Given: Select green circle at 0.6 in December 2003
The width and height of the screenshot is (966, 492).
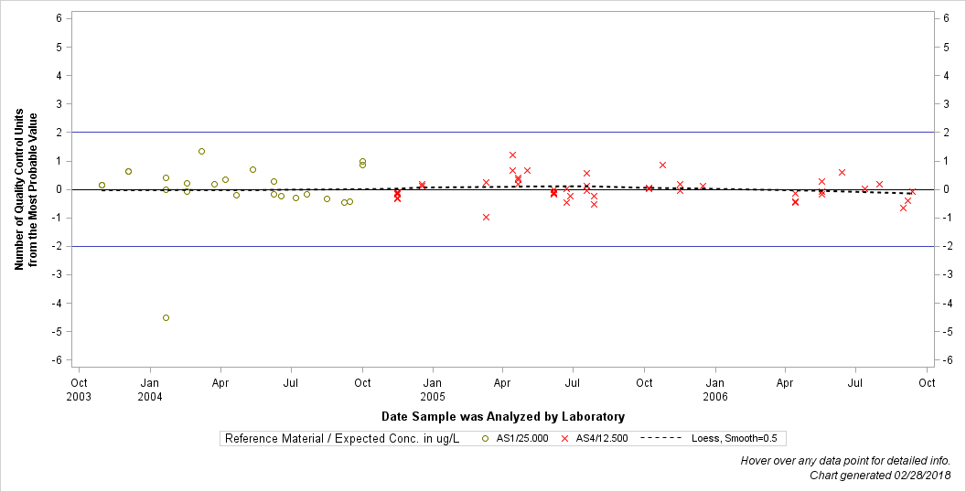Looking at the screenshot, I should [128, 171].
